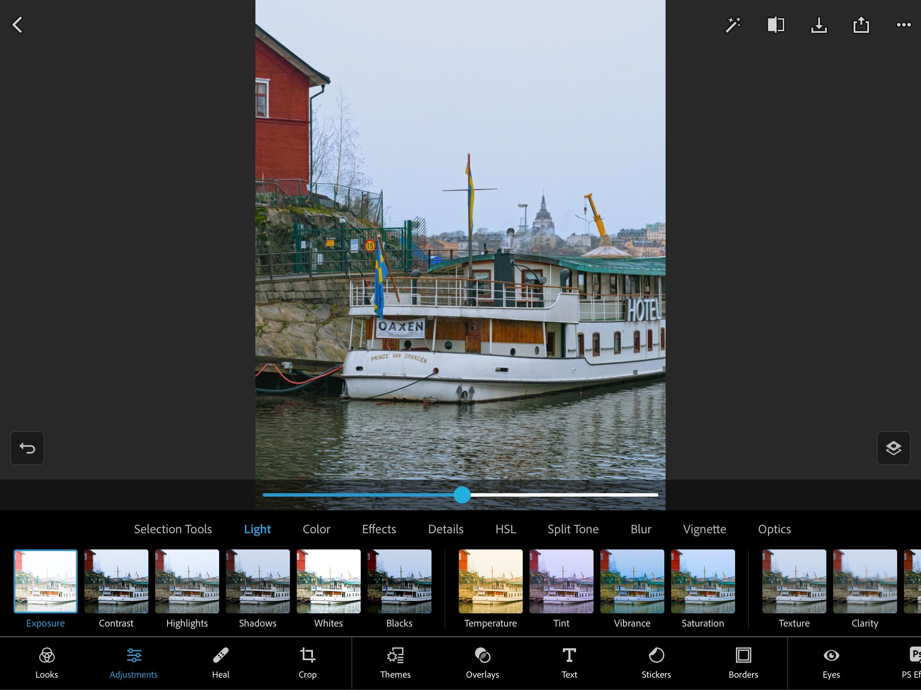Select the Temperature adjustment thumbnail
Screen dimensions: 921x690
pyautogui.click(x=490, y=581)
